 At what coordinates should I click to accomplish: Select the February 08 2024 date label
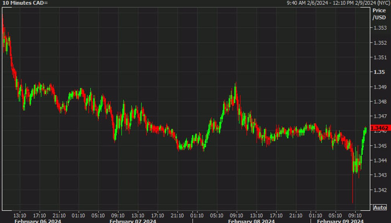(251, 221)
